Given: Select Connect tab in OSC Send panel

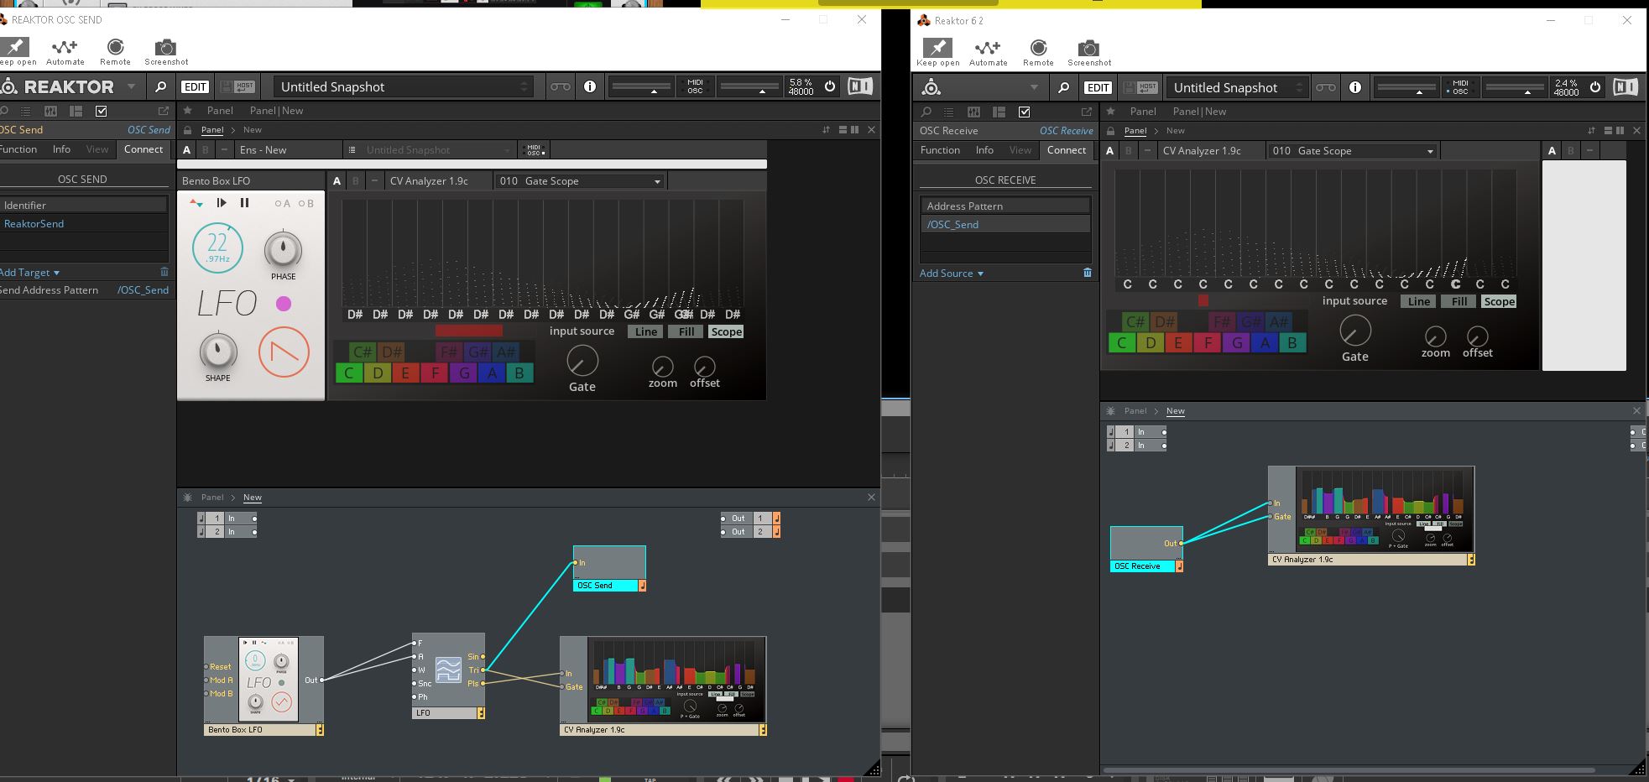Looking at the screenshot, I should (144, 149).
